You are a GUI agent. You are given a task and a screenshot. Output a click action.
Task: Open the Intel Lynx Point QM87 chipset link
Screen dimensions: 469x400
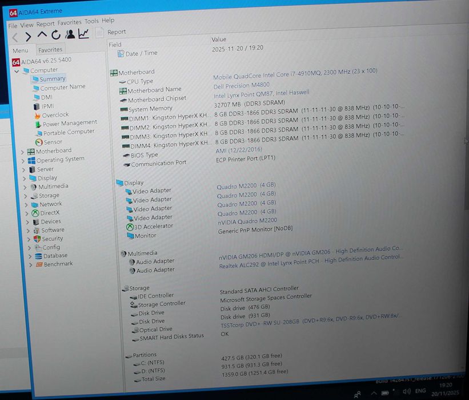coord(262,94)
